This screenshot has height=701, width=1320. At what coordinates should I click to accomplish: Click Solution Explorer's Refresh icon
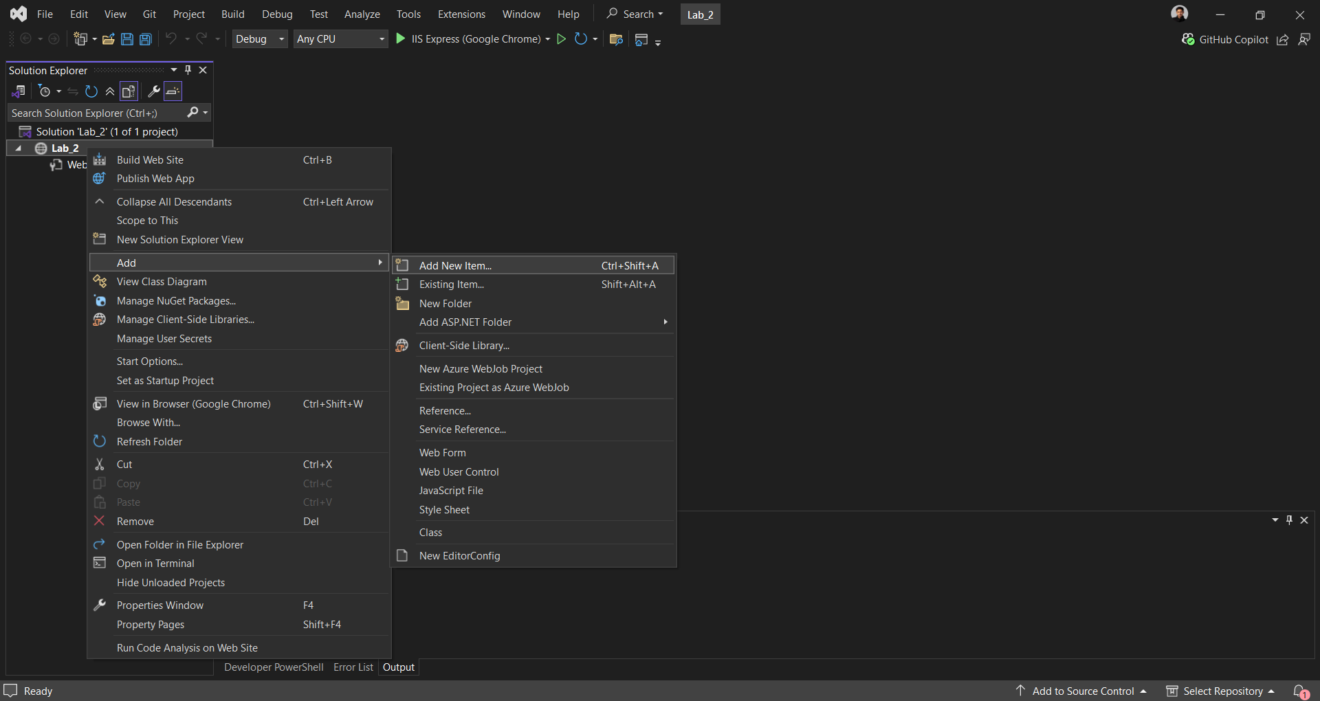(x=91, y=91)
